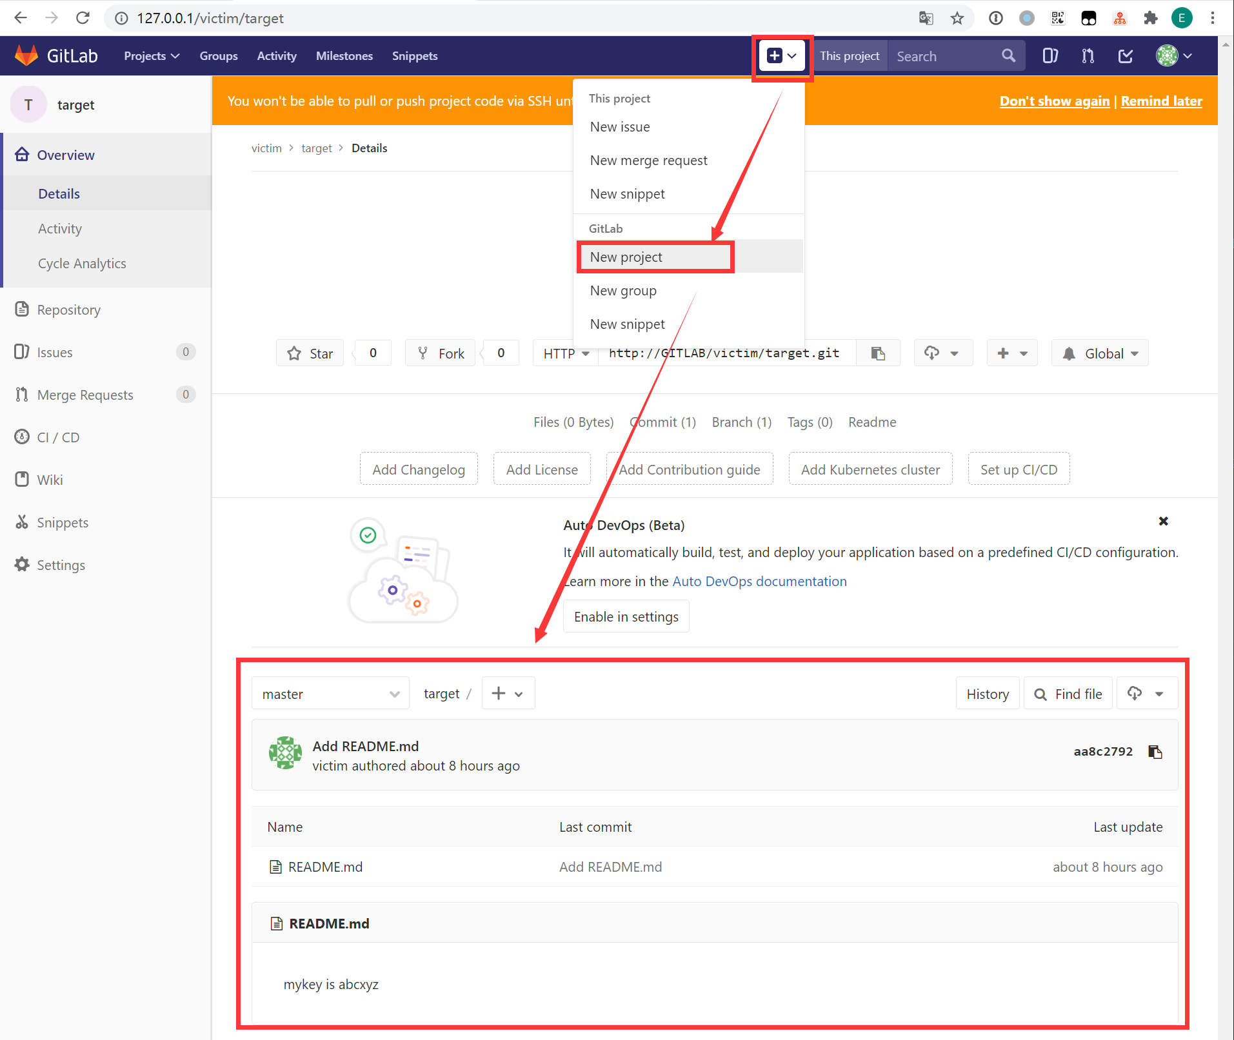This screenshot has height=1040, width=1234.
Task: Click the search magnifier icon
Action: (1008, 56)
